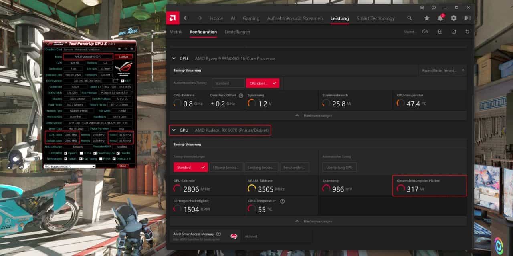Expand GPU Hardwareanzeigen bar
This screenshot has width=513, height=256.
point(318,221)
